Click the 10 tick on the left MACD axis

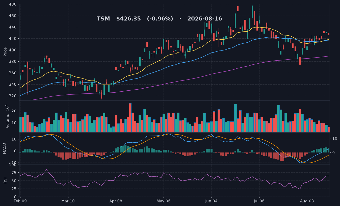click(14, 139)
